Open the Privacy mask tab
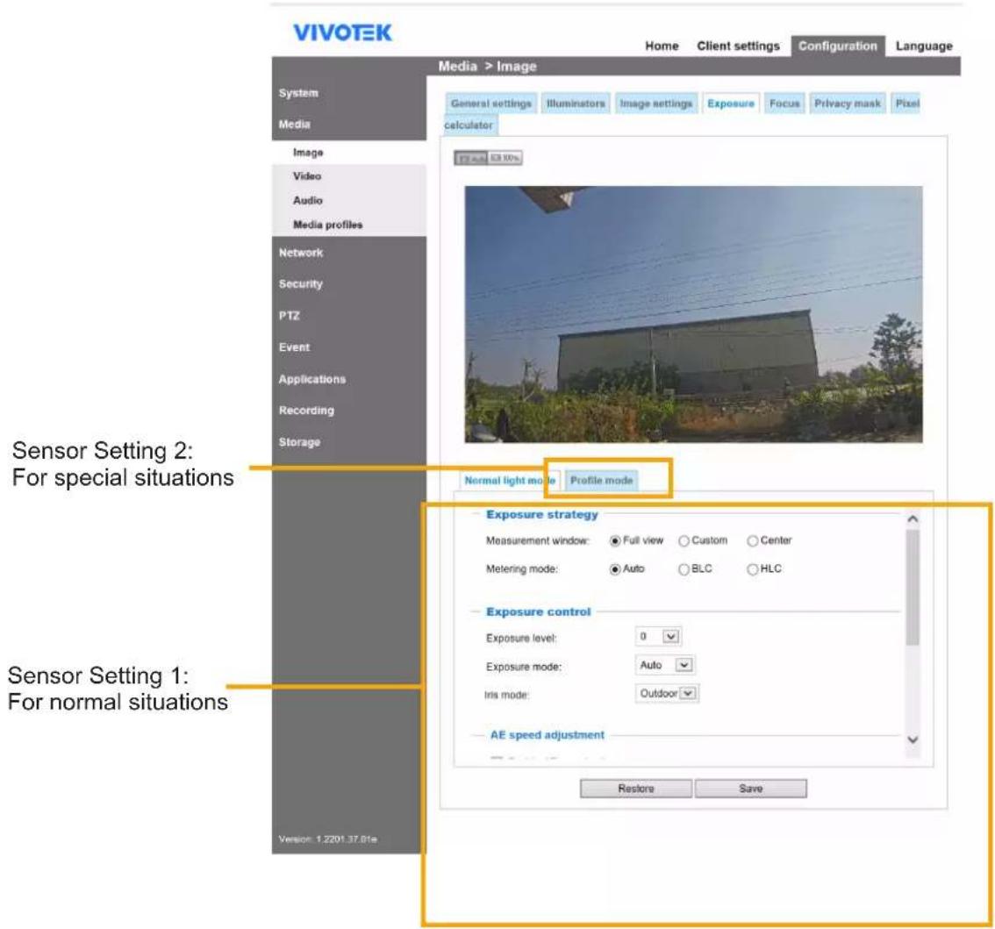Screen dimensions: 995x929 coord(847,104)
